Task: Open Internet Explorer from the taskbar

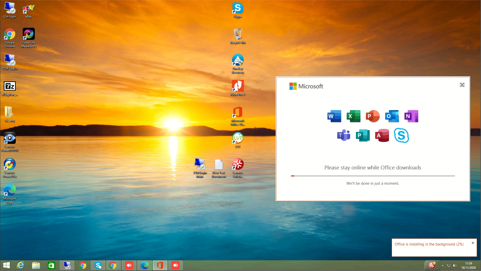Action: click(21, 265)
